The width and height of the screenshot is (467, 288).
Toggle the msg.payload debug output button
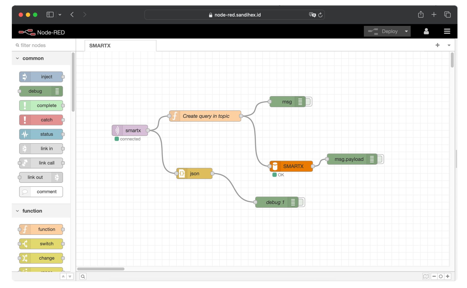click(x=381, y=159)
